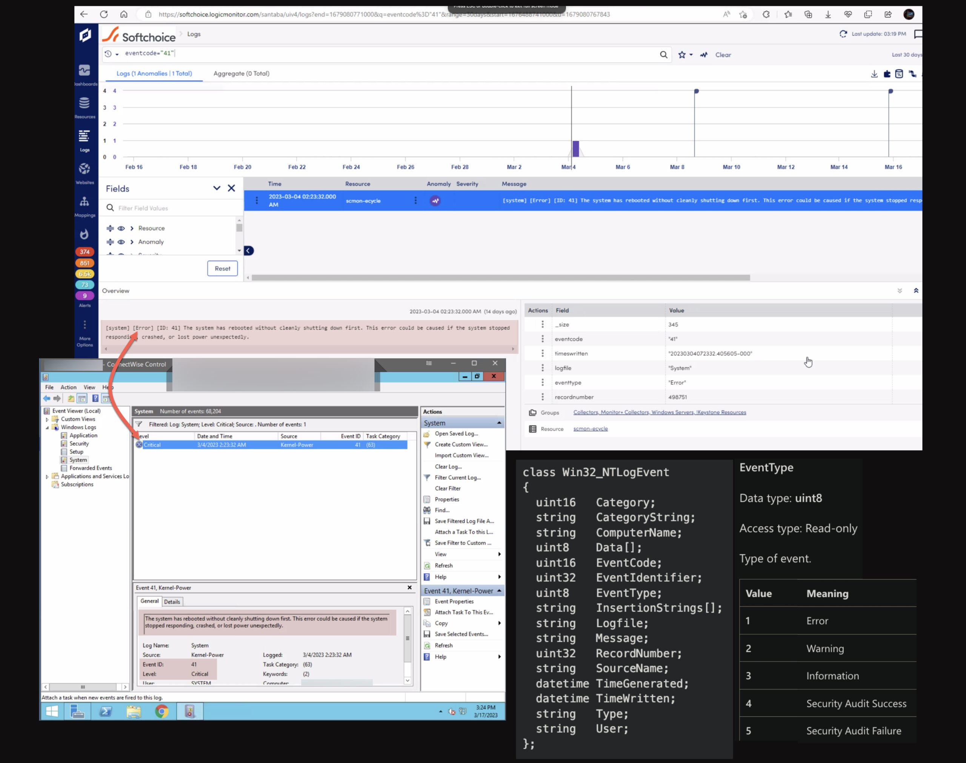Open Dashboards in the LogicMonitor sidebar
Viewport: 966px width, 763px height.
pos(85,75)
